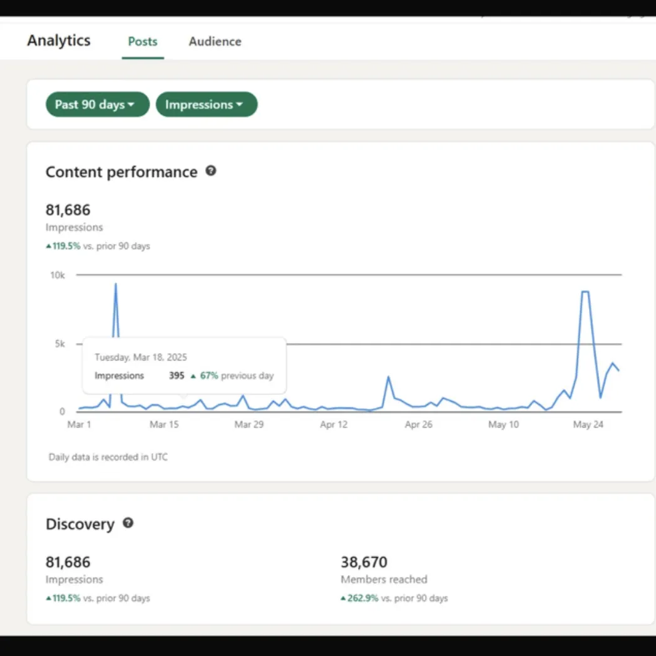Click the 10k y-axis label
Viewport: 656px width, 656px height.
[x=58, y=275]
